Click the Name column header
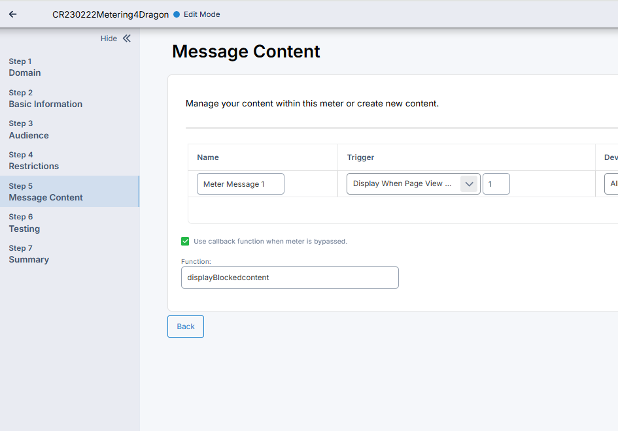 [x=208, y=157]
